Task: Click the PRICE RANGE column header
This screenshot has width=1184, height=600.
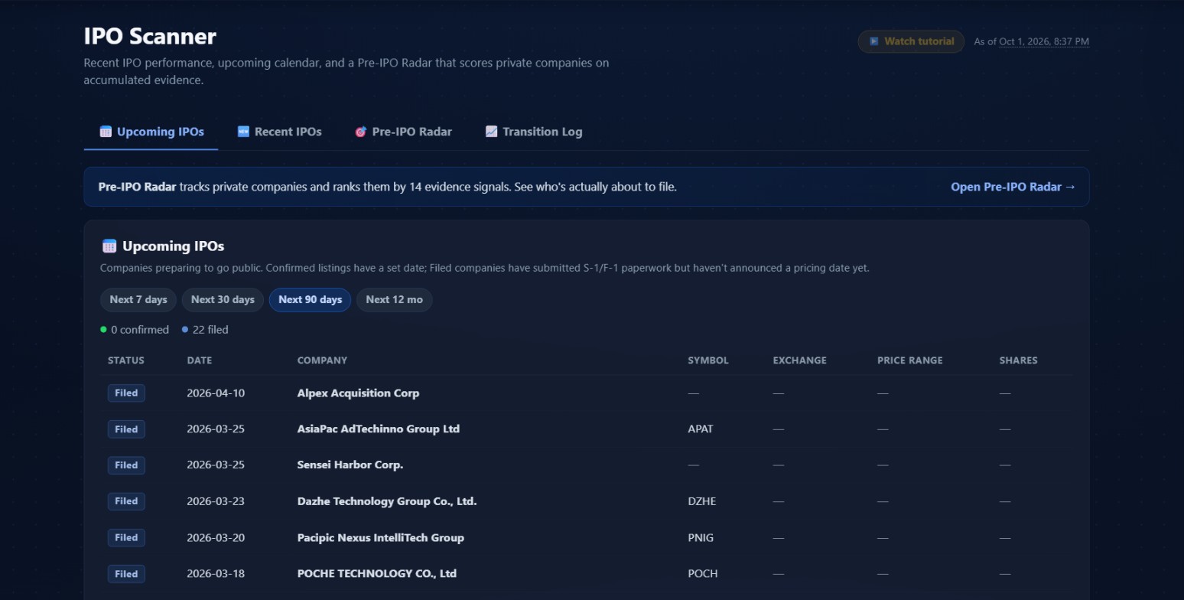Action: point(910,360)
